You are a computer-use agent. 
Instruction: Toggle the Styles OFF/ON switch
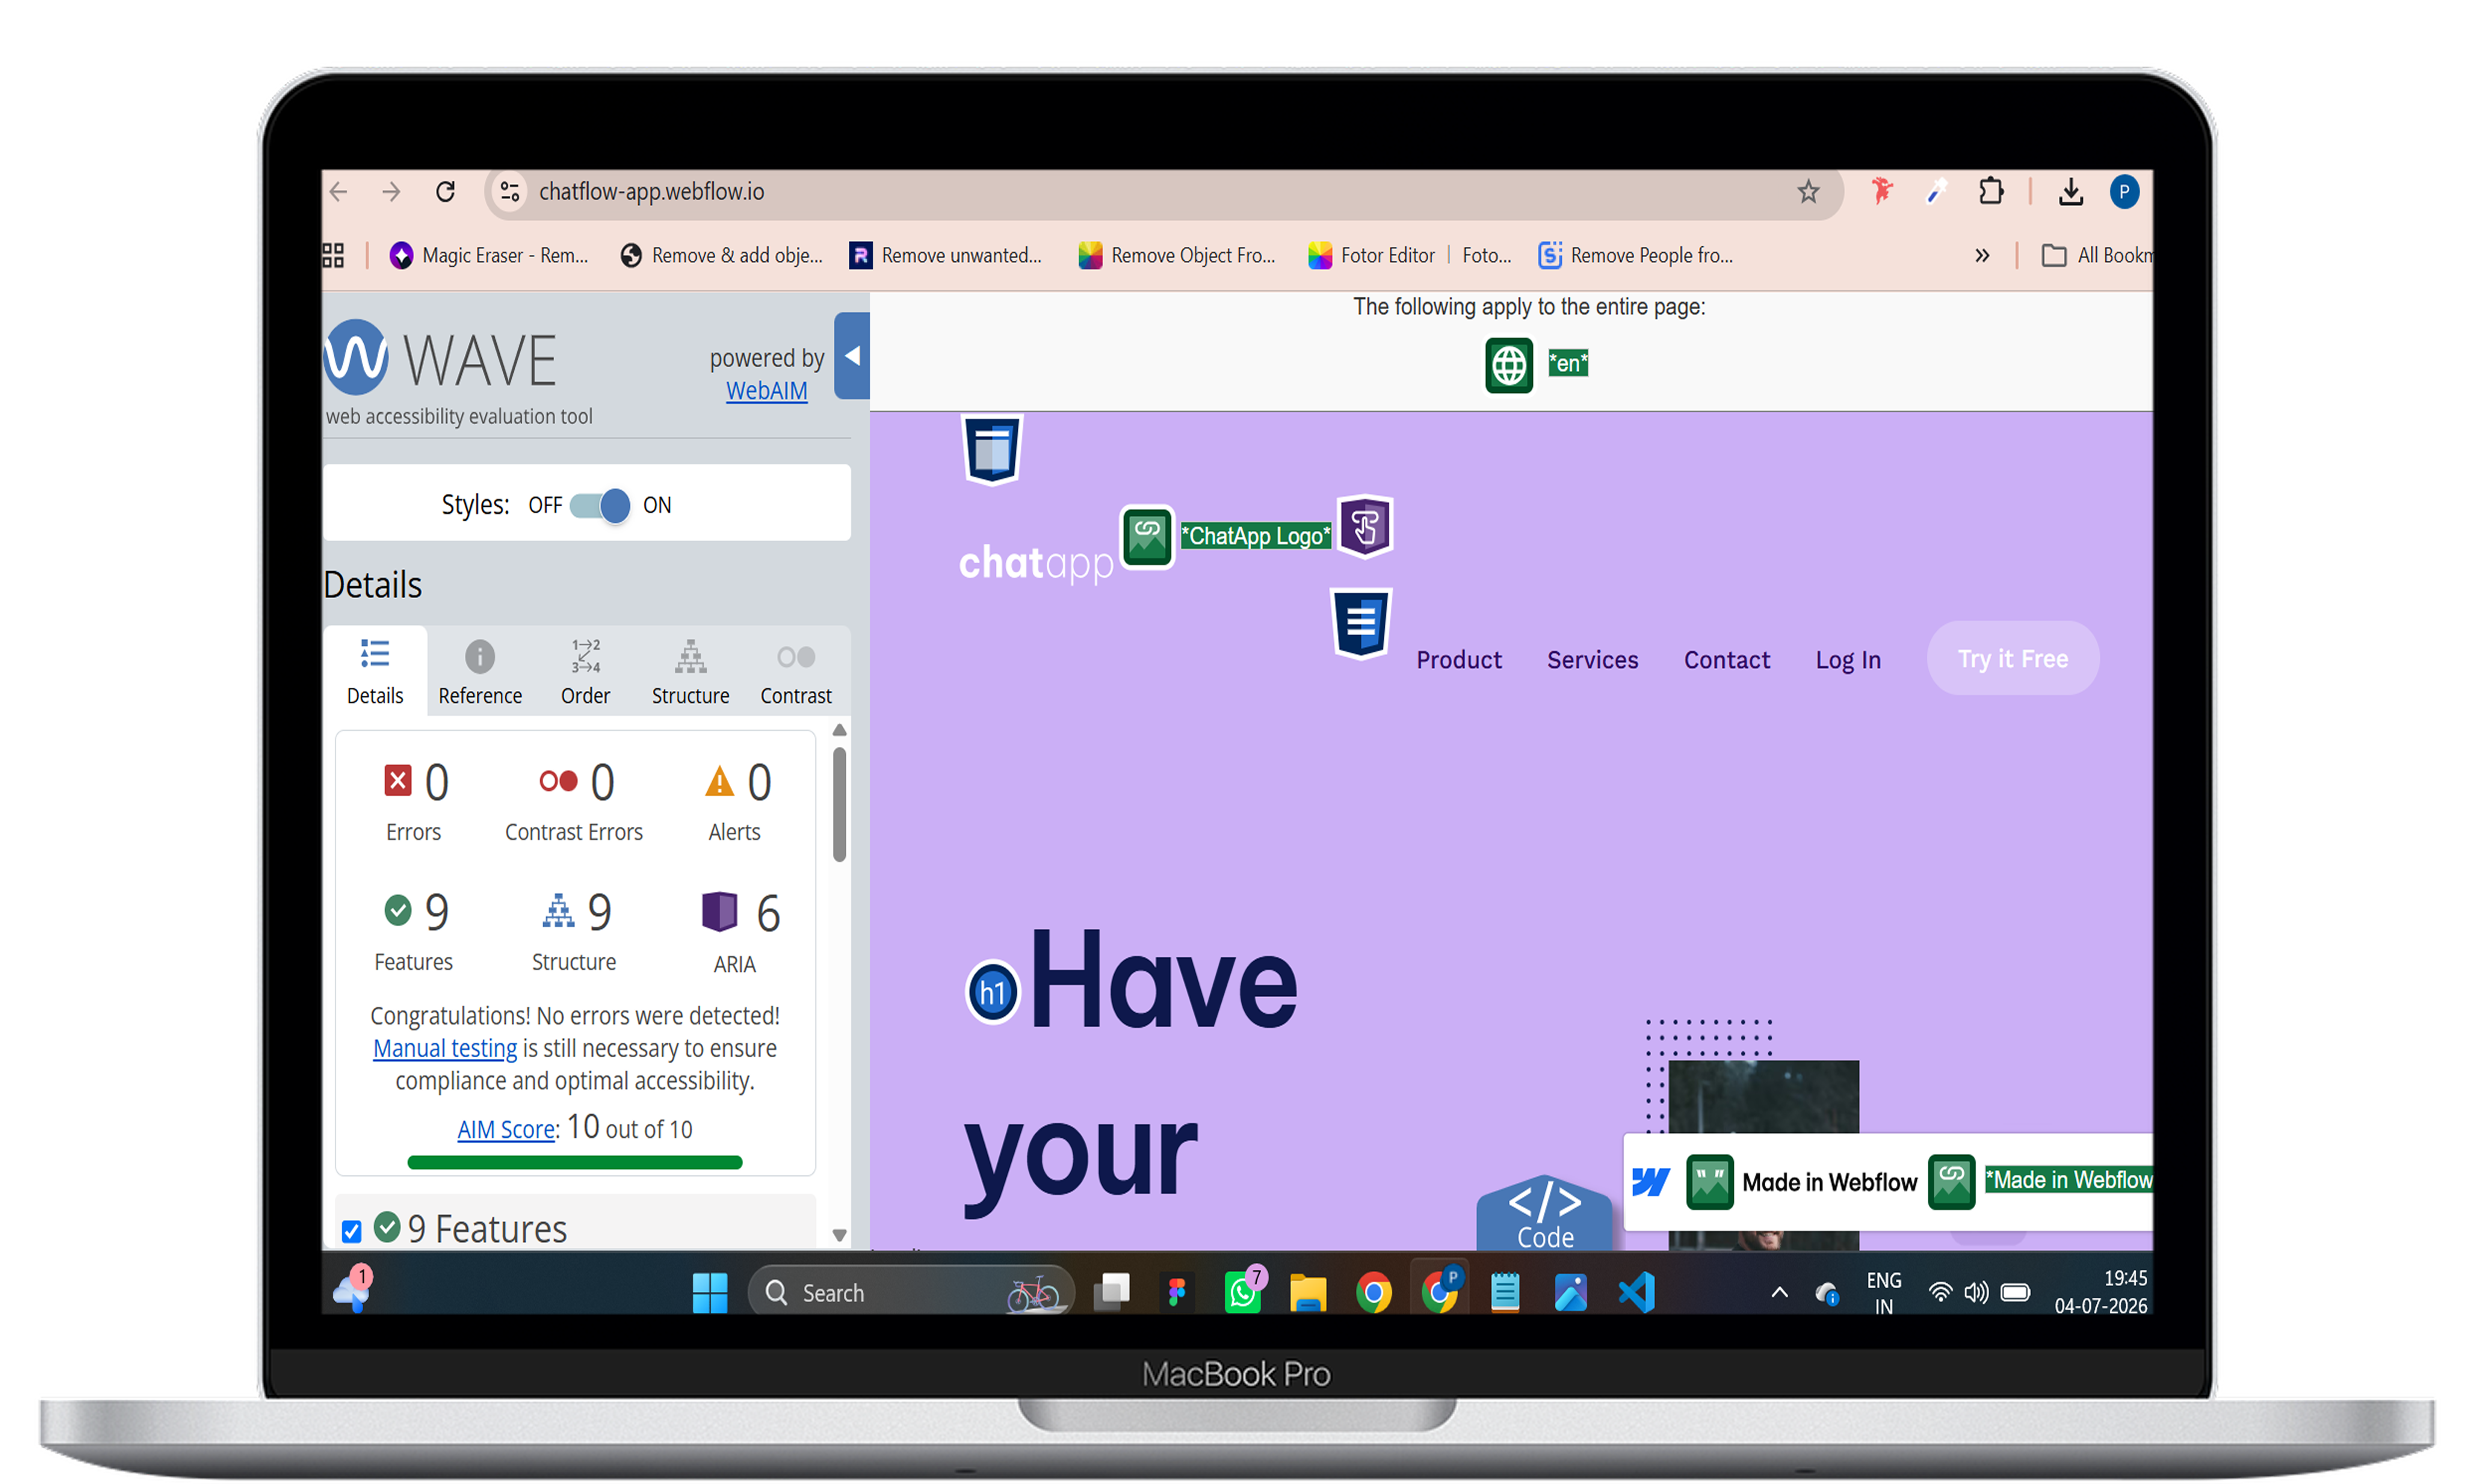click(600, 505)
